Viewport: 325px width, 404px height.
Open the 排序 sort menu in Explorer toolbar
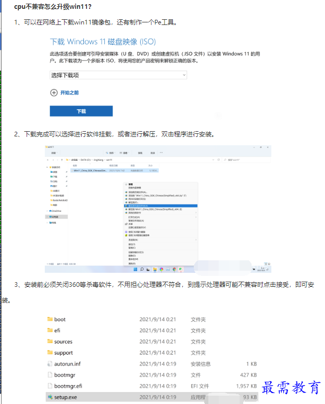110,153
